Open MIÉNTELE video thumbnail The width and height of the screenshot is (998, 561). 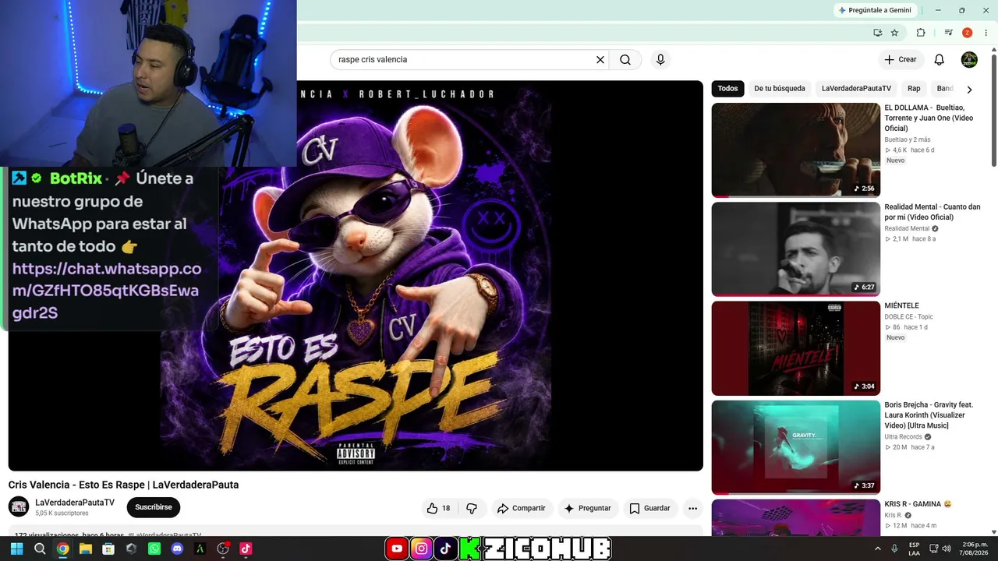pyautogui.click(x=796, y=348)
